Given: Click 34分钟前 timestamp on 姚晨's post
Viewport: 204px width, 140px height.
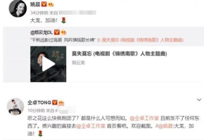Looking at the screenshot, I should pos(39,13).
